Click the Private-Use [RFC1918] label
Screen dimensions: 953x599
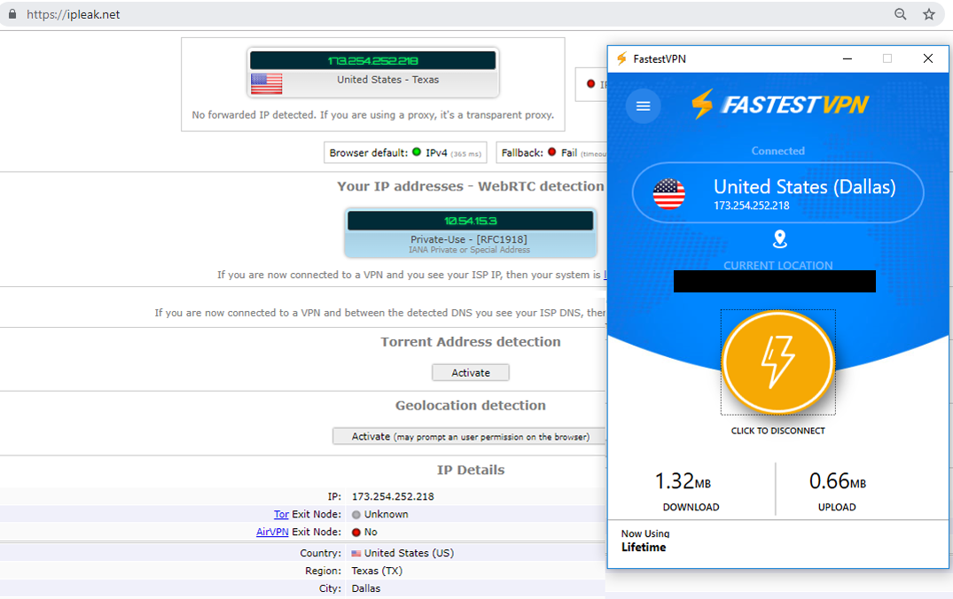[469, 239]
